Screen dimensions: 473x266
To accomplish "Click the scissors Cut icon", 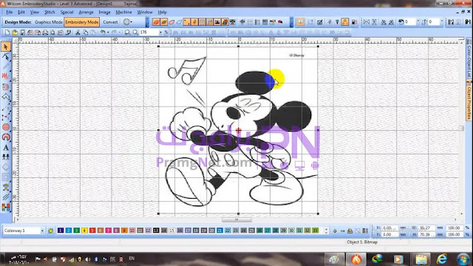I will (x=78, y=33).
